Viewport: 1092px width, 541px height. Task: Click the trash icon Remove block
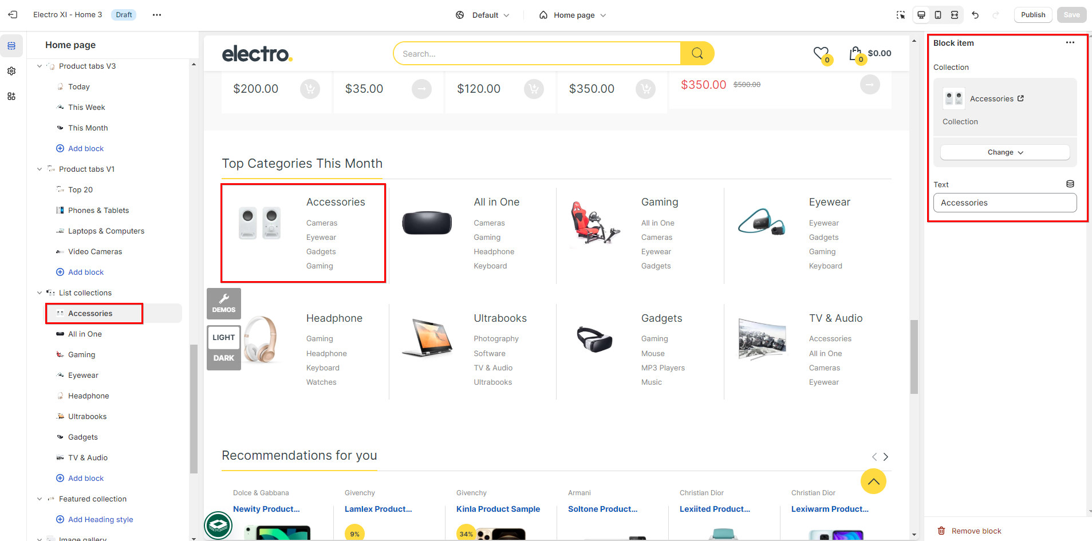941,531
